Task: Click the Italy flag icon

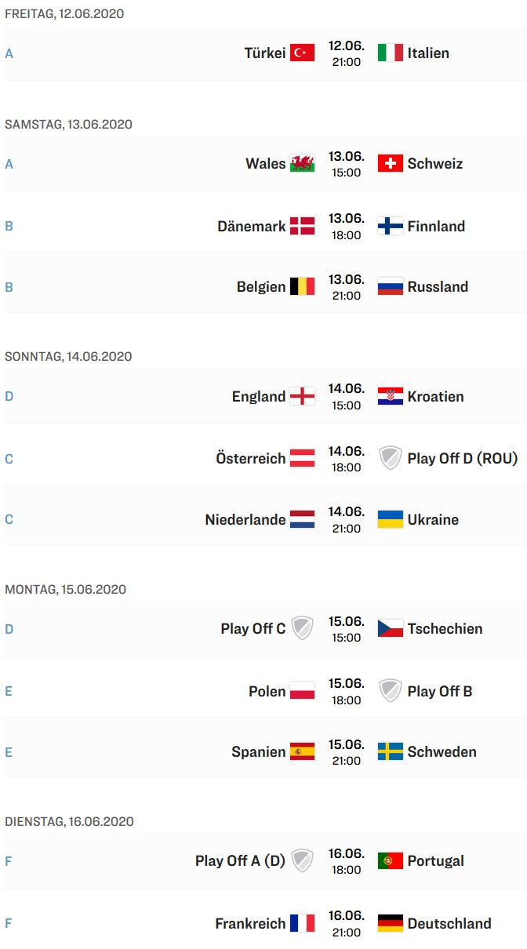Action: [x=390, y=53]
